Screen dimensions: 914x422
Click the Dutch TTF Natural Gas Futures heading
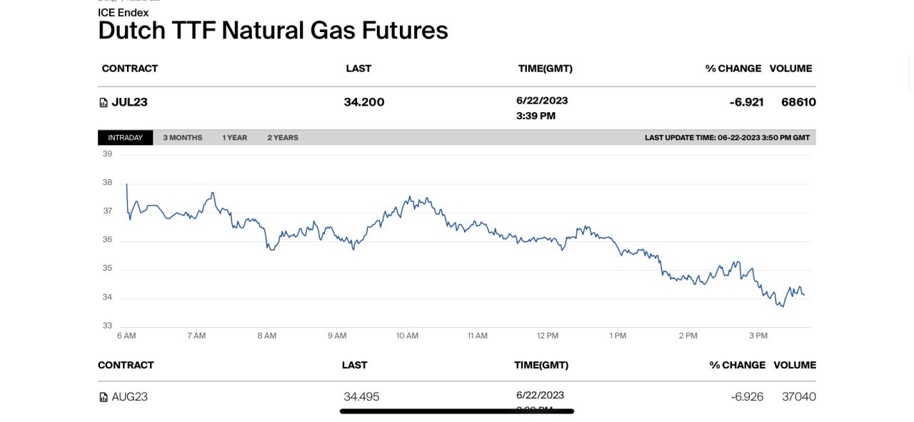point(273,31)
